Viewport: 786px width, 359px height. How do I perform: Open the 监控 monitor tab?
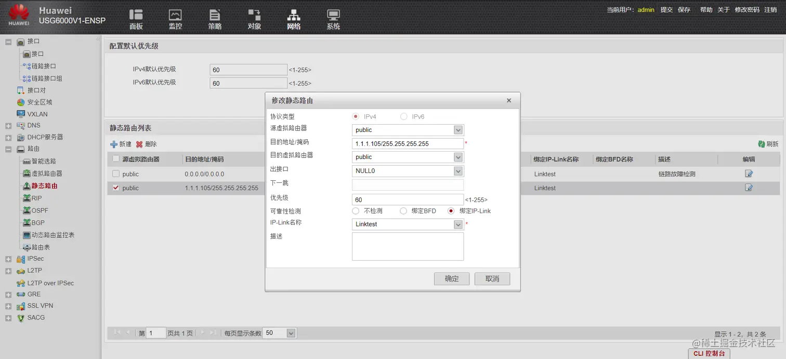tap(176, 19)
